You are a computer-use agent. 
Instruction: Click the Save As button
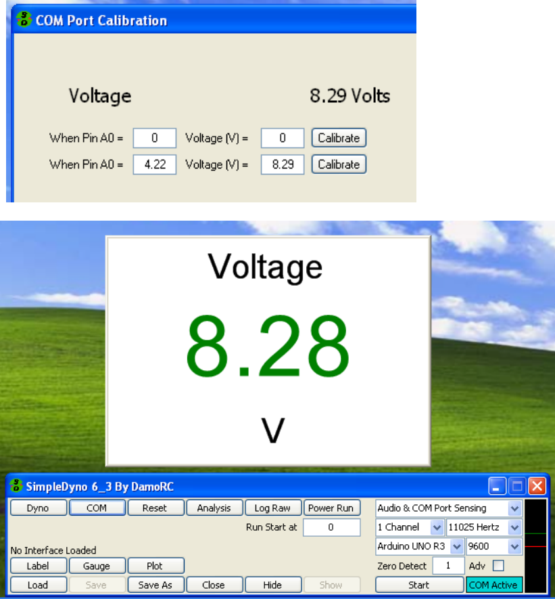point(155,585)
